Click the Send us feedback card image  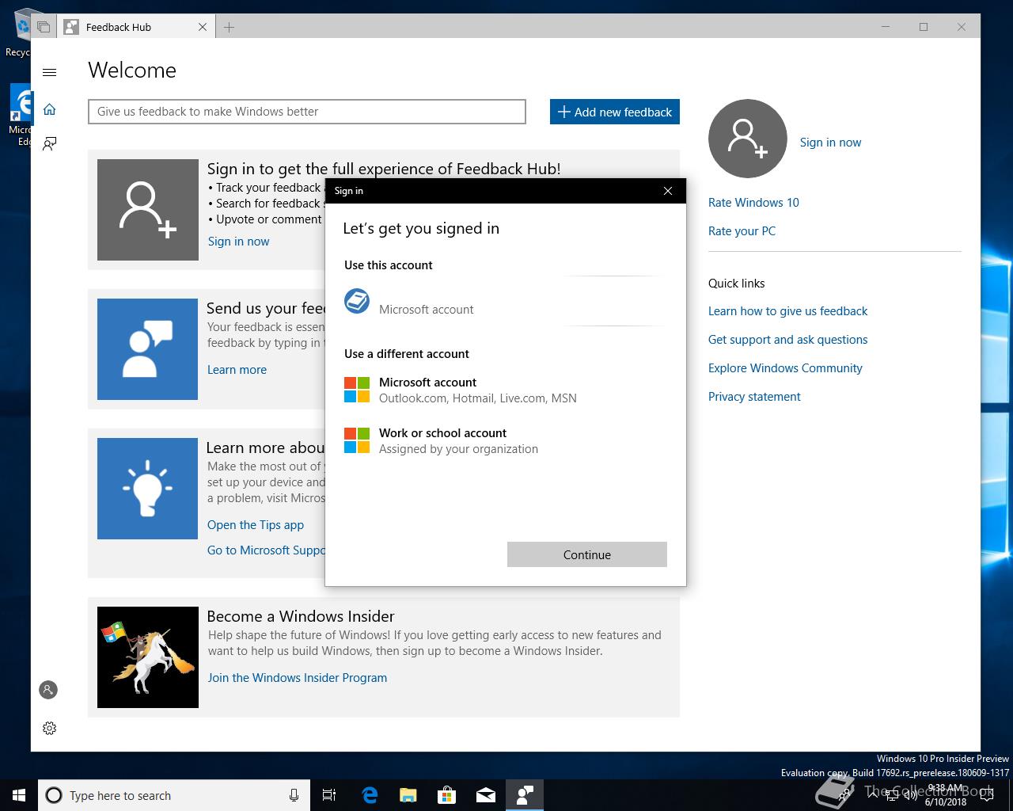click(x=147, y=349)
